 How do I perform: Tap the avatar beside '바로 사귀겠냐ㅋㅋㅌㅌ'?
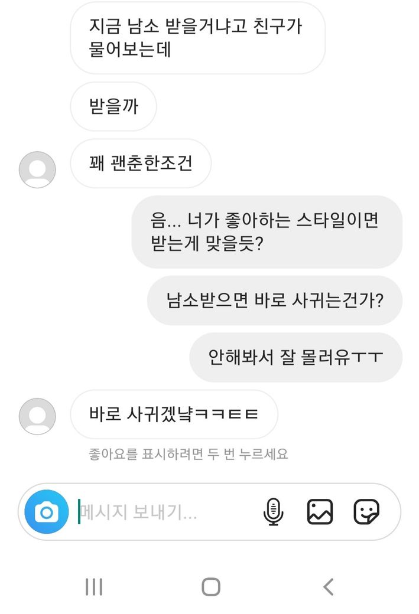point(37,416)
